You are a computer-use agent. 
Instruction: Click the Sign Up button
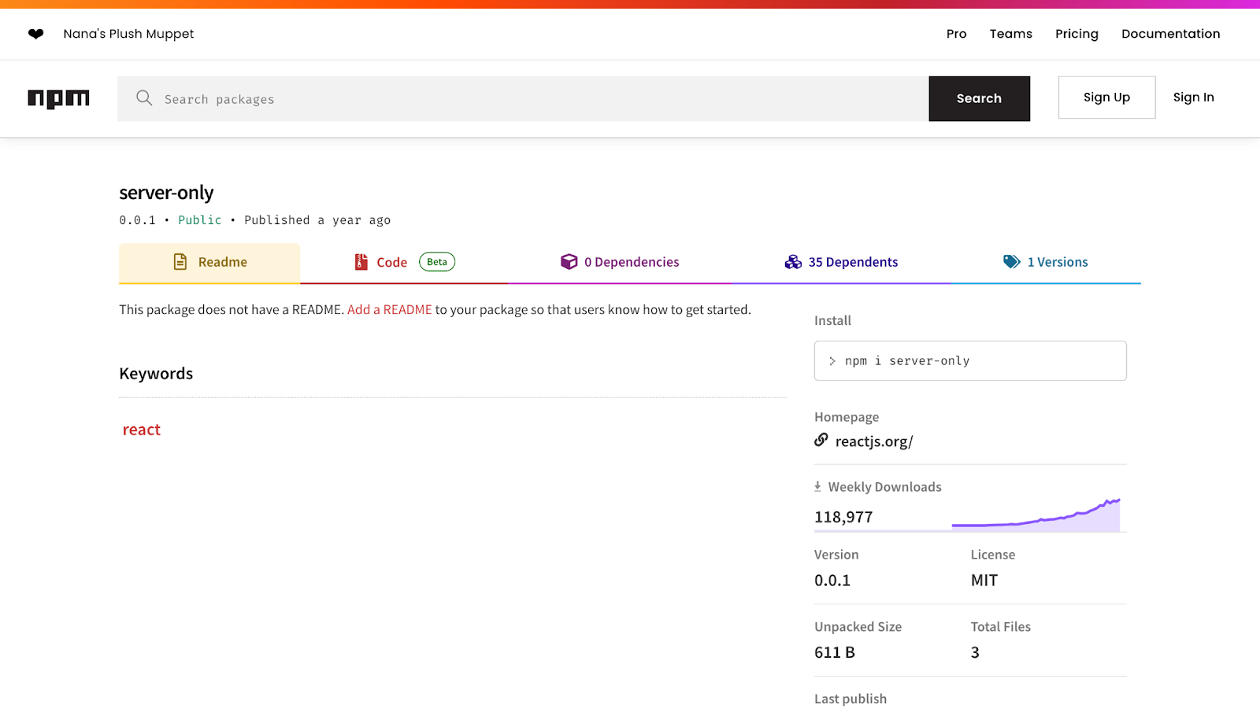(x=1106, y=98)
